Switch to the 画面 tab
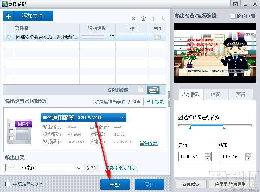Viewport: 260px width, 192px height. coord(216,95)
